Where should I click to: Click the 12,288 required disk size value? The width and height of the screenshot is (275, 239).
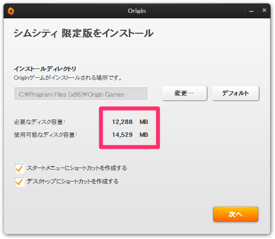pyautogui.click(x=122, y=122)
